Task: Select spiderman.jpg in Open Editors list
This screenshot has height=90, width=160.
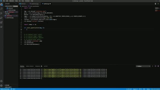Action: tap(12, 10)
